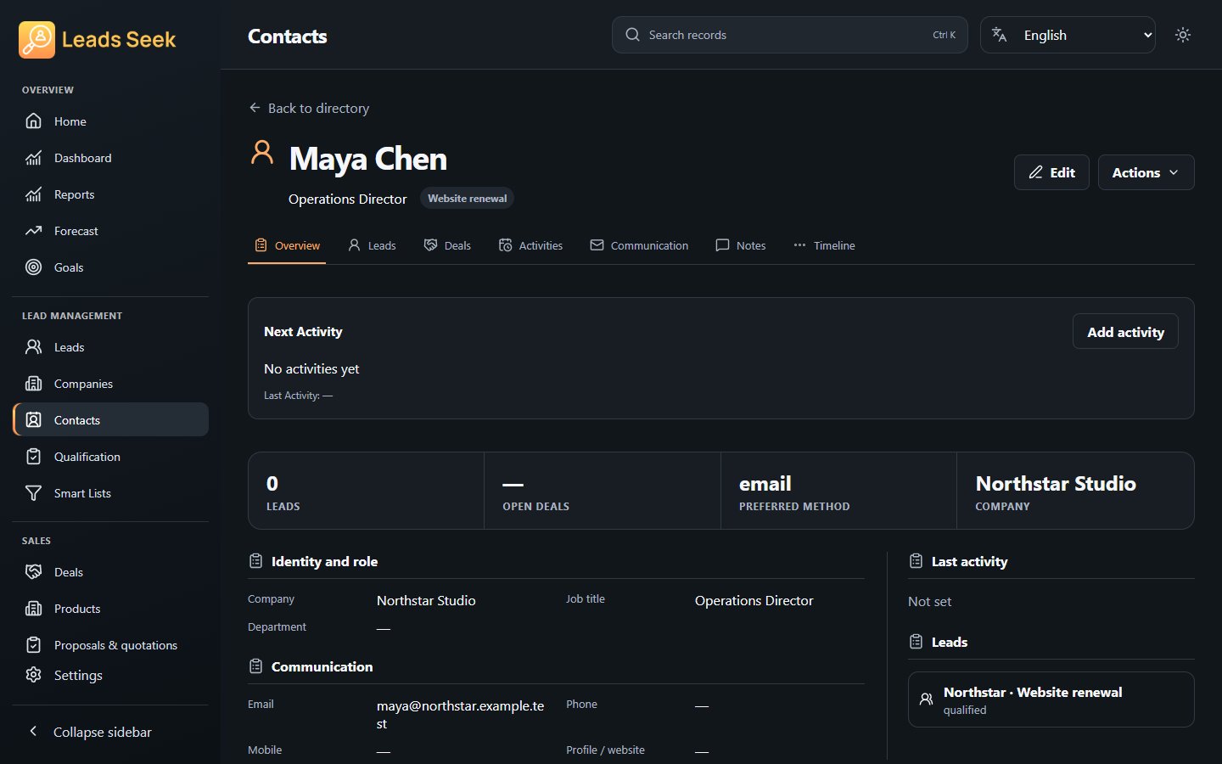The height and width of the screenshot is (764, 1222).
Task: Click the email maya@northstar.example.test
Action: tap(461, 715)
